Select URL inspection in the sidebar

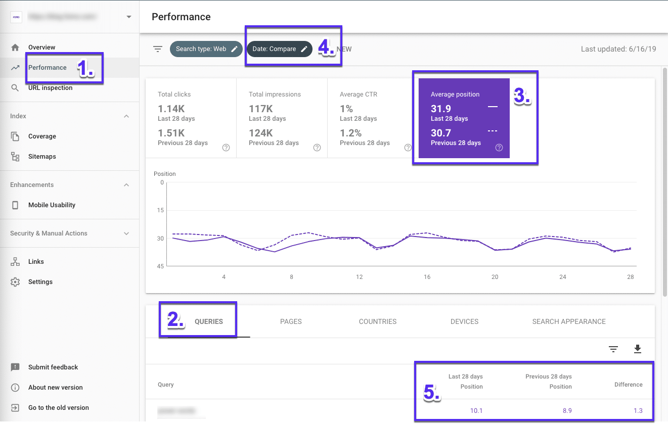(50, 87)
